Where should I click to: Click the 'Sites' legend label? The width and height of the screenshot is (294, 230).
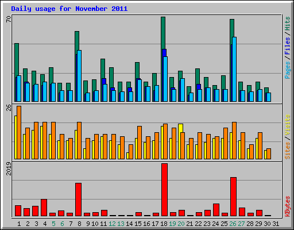tap(288, 151)
